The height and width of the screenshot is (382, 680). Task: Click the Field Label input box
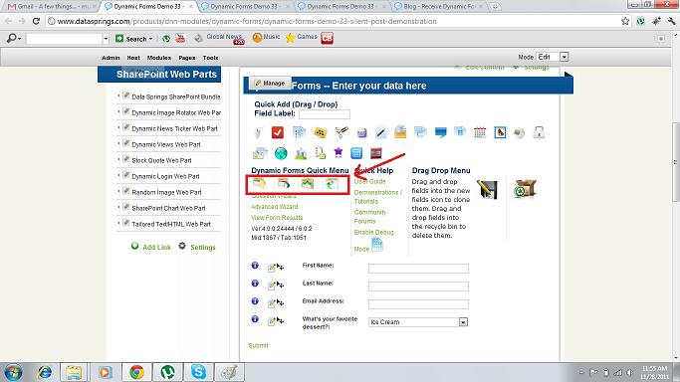pyautogui.click(x=325, y=114)
